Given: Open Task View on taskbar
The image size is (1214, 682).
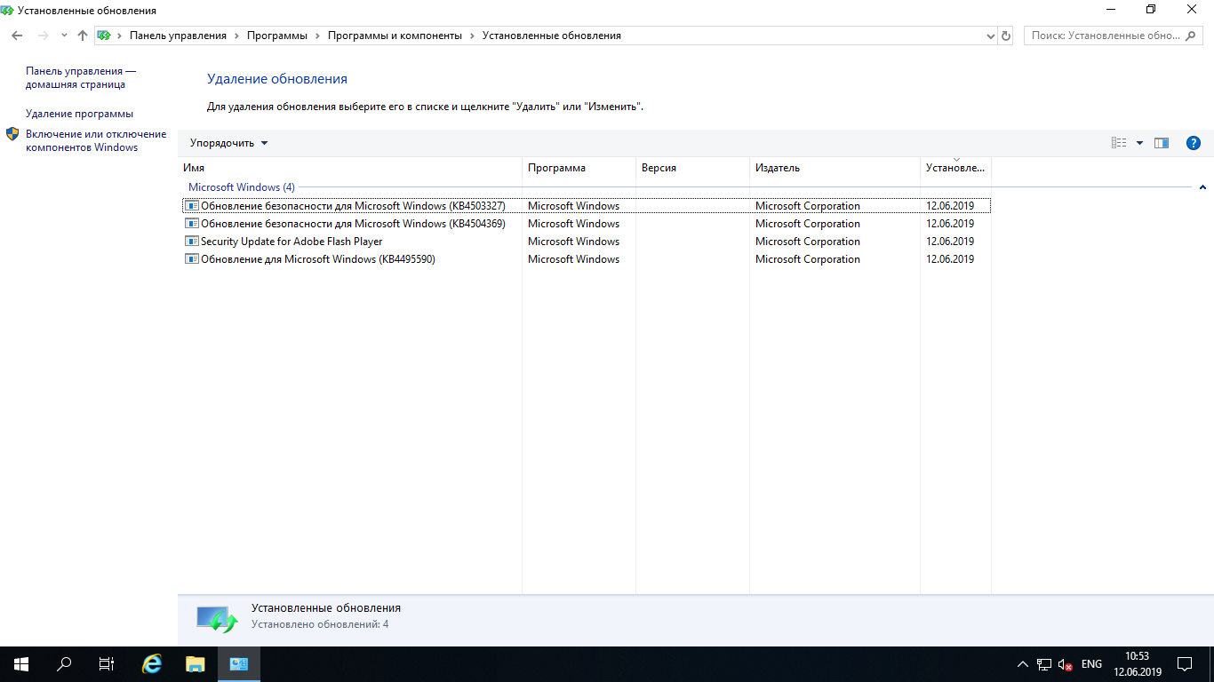Looking at the screenshot, I should pyautogui.click(x=107, y=664).
